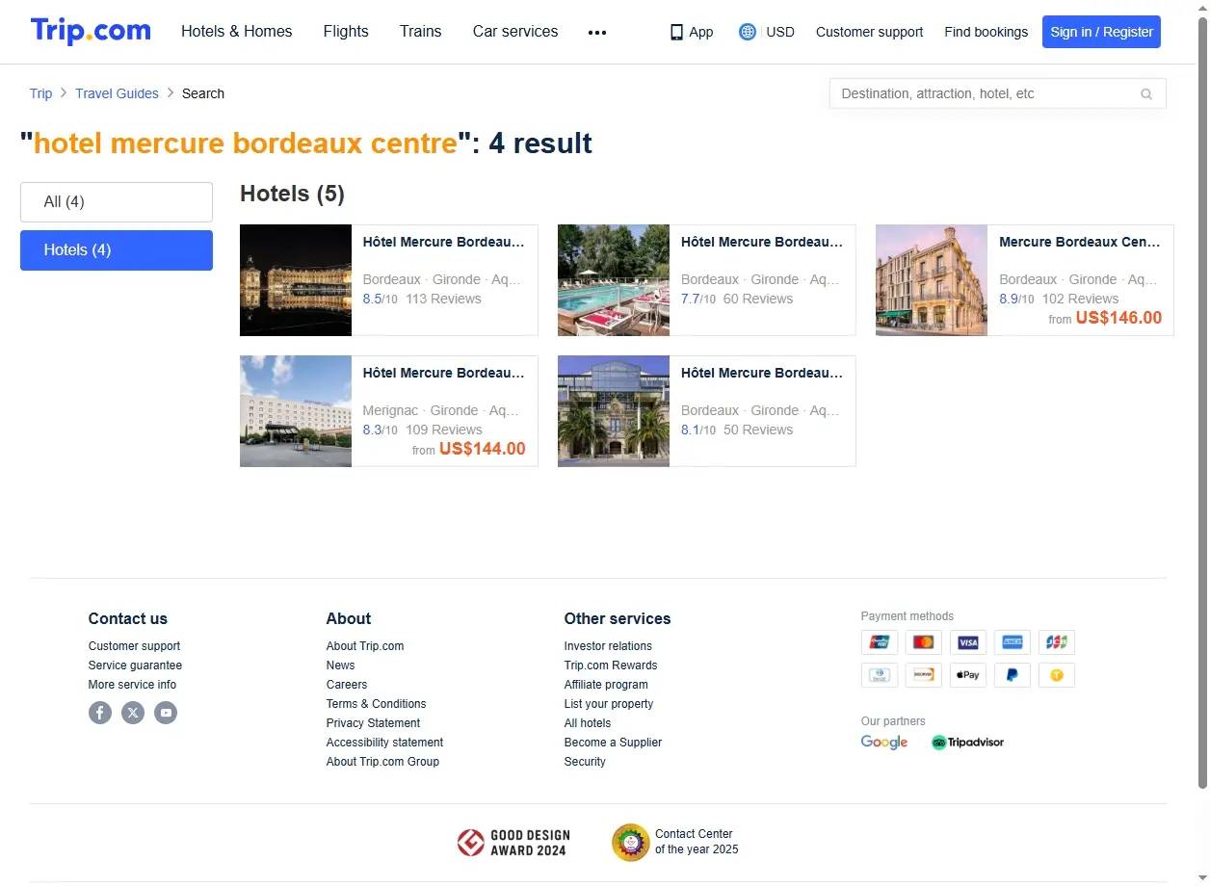This screenshot has width=1210, height=887.
Task: Go to Travel Guides breadcrumb
Action: click(x=117, y=93)
